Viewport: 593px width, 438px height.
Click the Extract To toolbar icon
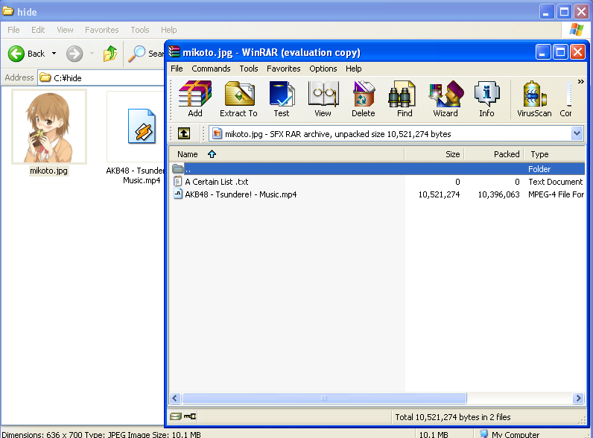pos(238,99)
